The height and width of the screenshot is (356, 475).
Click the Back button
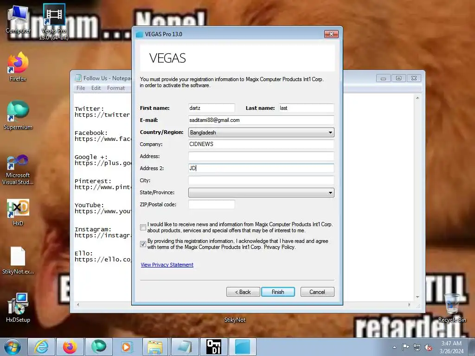243,292
